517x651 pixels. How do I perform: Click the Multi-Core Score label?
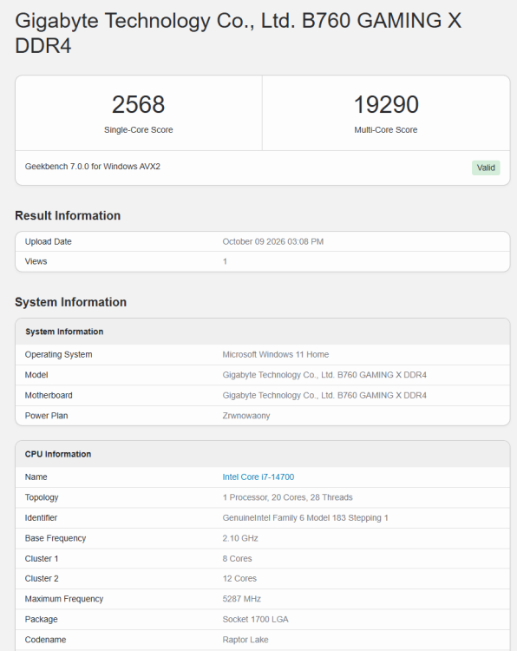coord(386,130)
